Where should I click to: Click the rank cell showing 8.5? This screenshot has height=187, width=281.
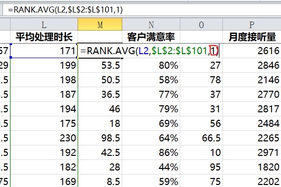tap(100, 180)
